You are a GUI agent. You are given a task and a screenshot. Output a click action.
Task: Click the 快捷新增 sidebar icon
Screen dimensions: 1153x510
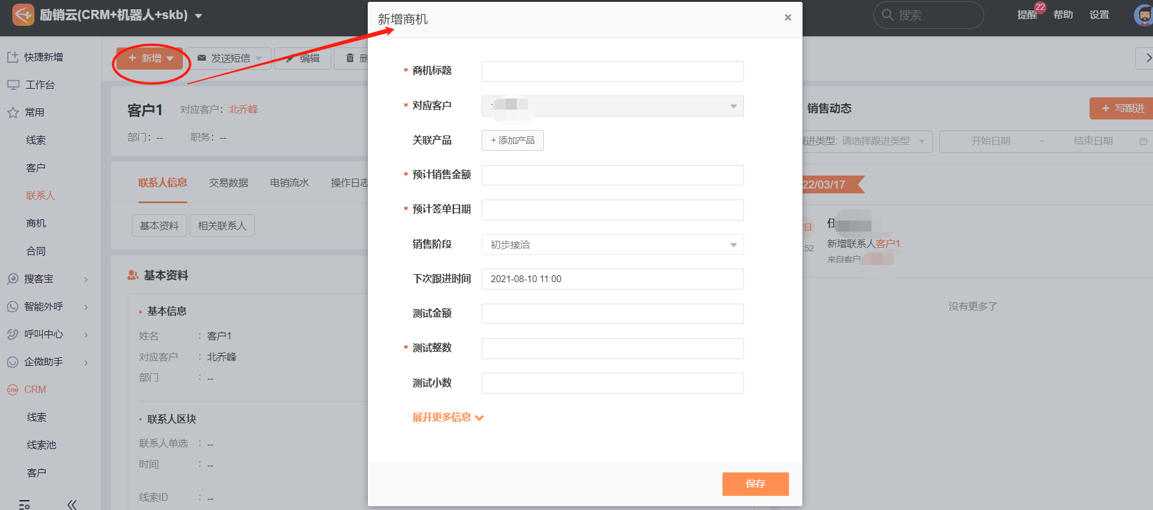tap(12, 57)
